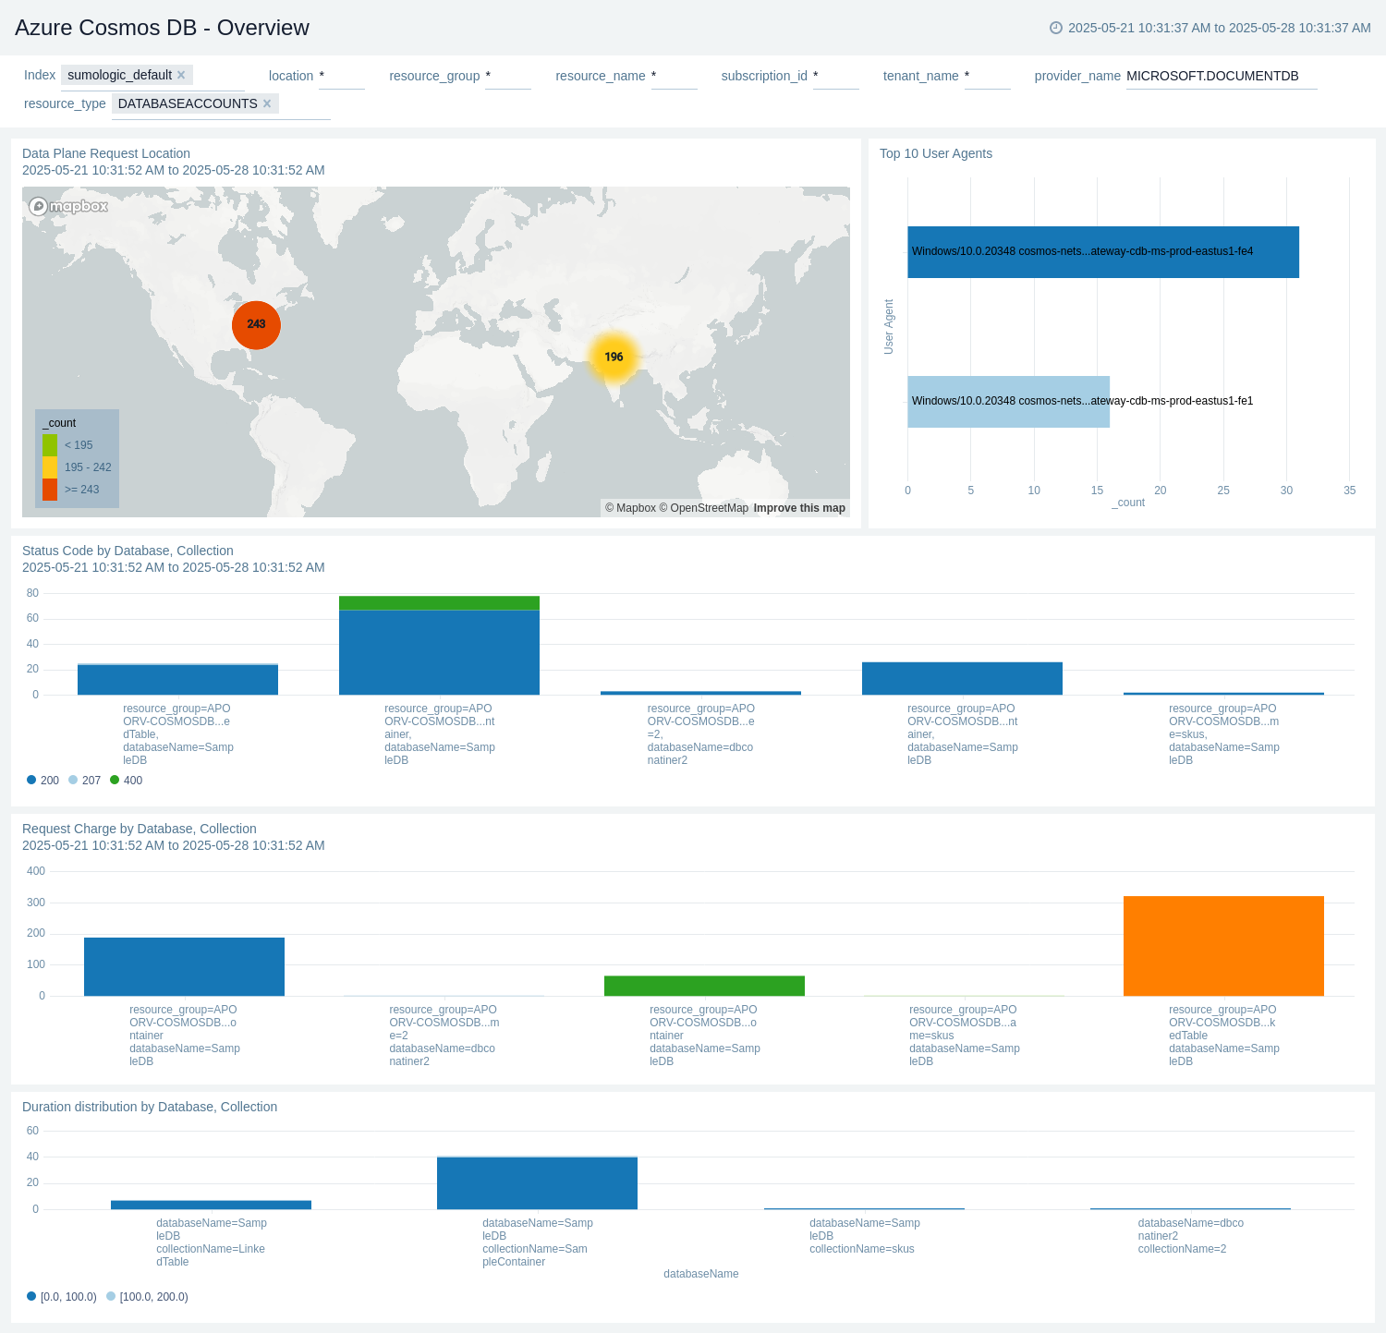Open the dashboard time range selector
Image resolution: width=1386 pixels, height=1333 pixels.
click(x=1210, y=28)
